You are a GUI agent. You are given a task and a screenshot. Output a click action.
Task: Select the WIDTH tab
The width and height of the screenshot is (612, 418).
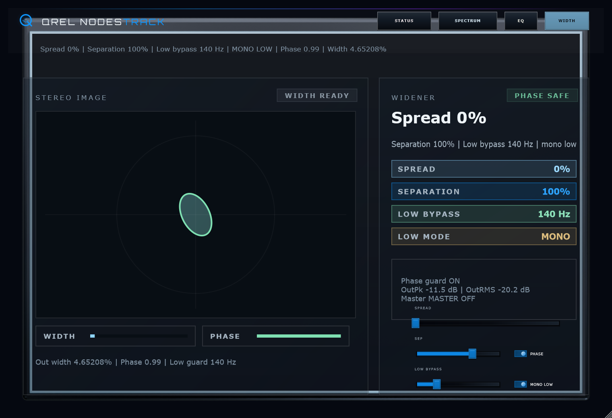[x=567, y=21]
